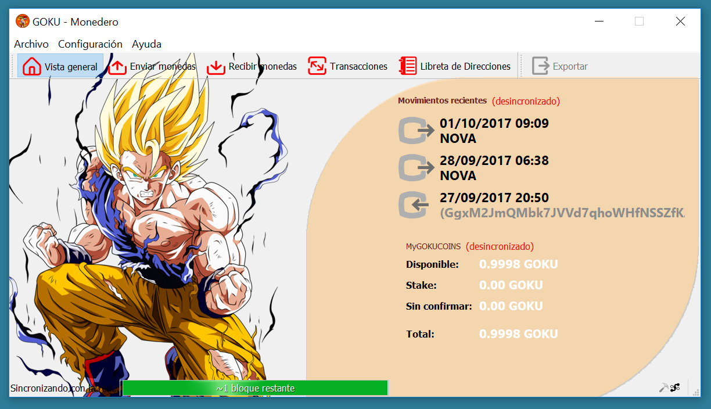Click the "Stake:" label

421,285
